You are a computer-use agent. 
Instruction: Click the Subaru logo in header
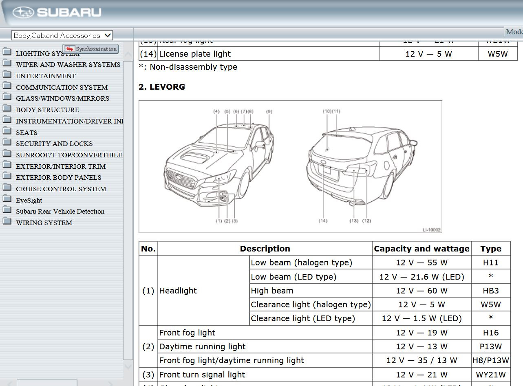click(x=57, y=13)
